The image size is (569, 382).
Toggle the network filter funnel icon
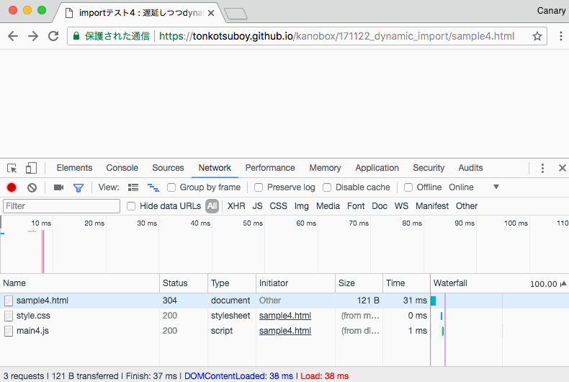pyautogui.click(x=79, y=187)
